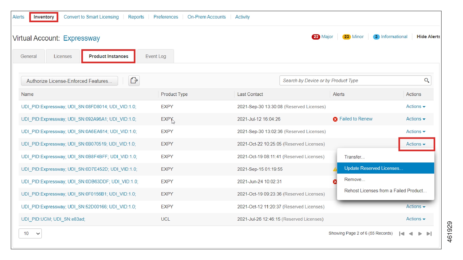
Task: Open product instance UDI_SN:0A6EA614
Action: coord(79,132)
